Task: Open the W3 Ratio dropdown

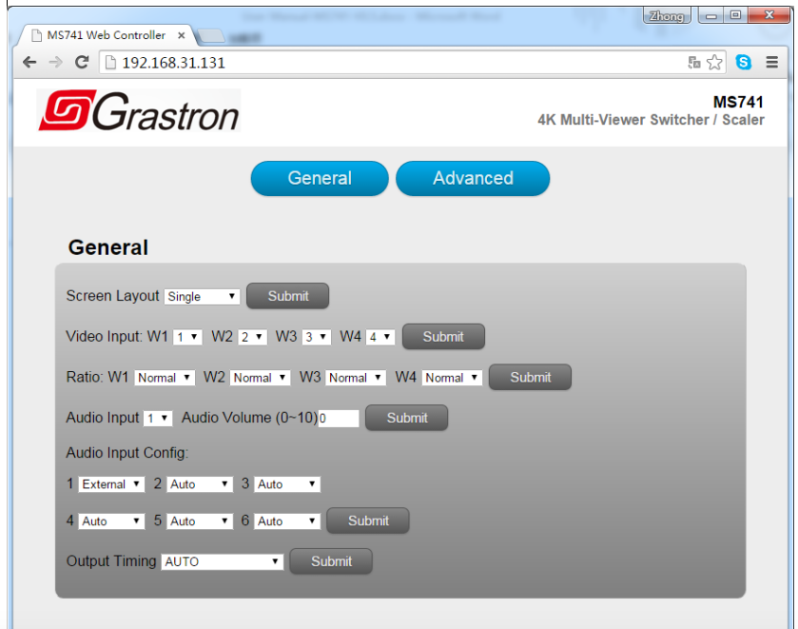Action: point(356,378)
